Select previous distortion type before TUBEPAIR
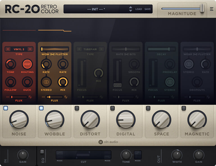 79,49
